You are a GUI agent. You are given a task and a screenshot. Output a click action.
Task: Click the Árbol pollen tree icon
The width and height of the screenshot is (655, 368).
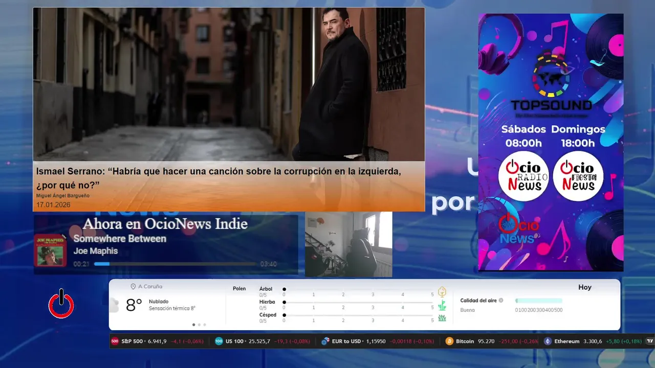pyautogui.click(x=442, y=292)
